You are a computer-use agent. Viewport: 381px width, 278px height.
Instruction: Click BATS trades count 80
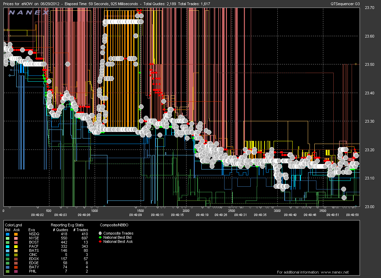(x=86, y=250)
